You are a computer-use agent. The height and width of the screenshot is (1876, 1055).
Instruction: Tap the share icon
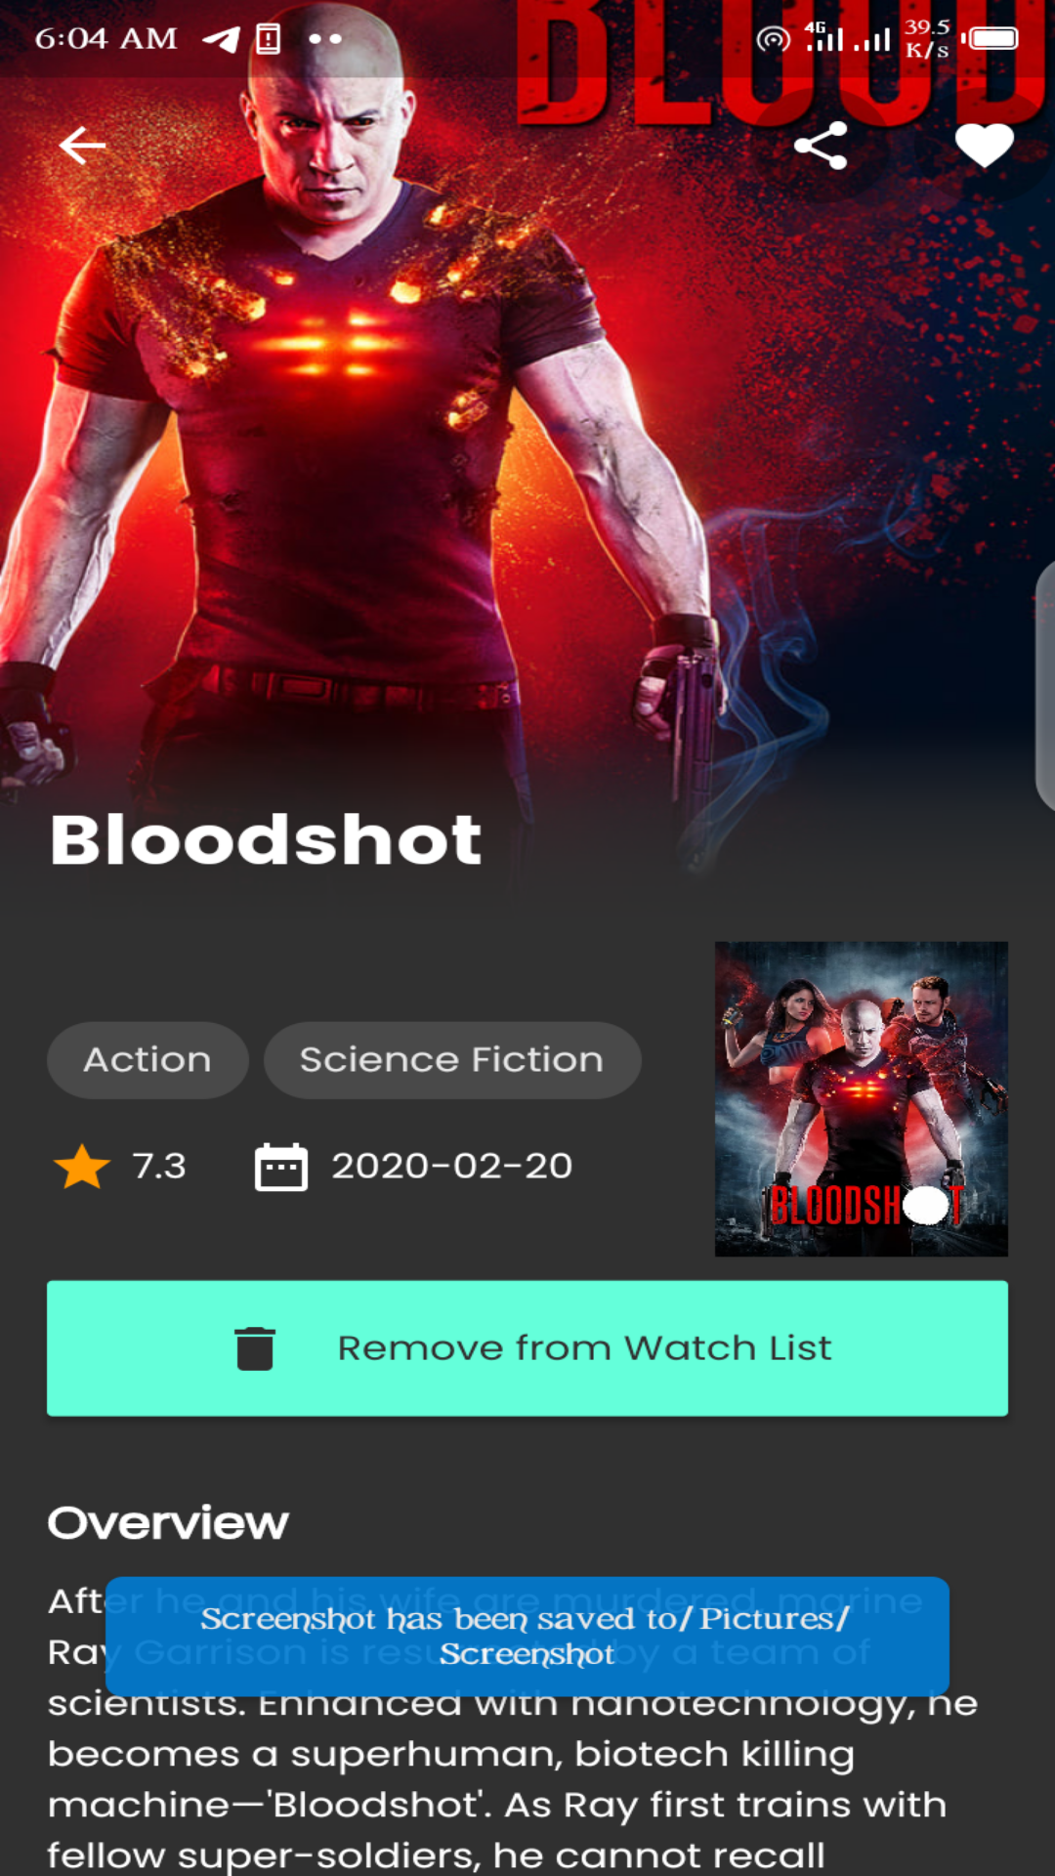[x=821, y=146]
